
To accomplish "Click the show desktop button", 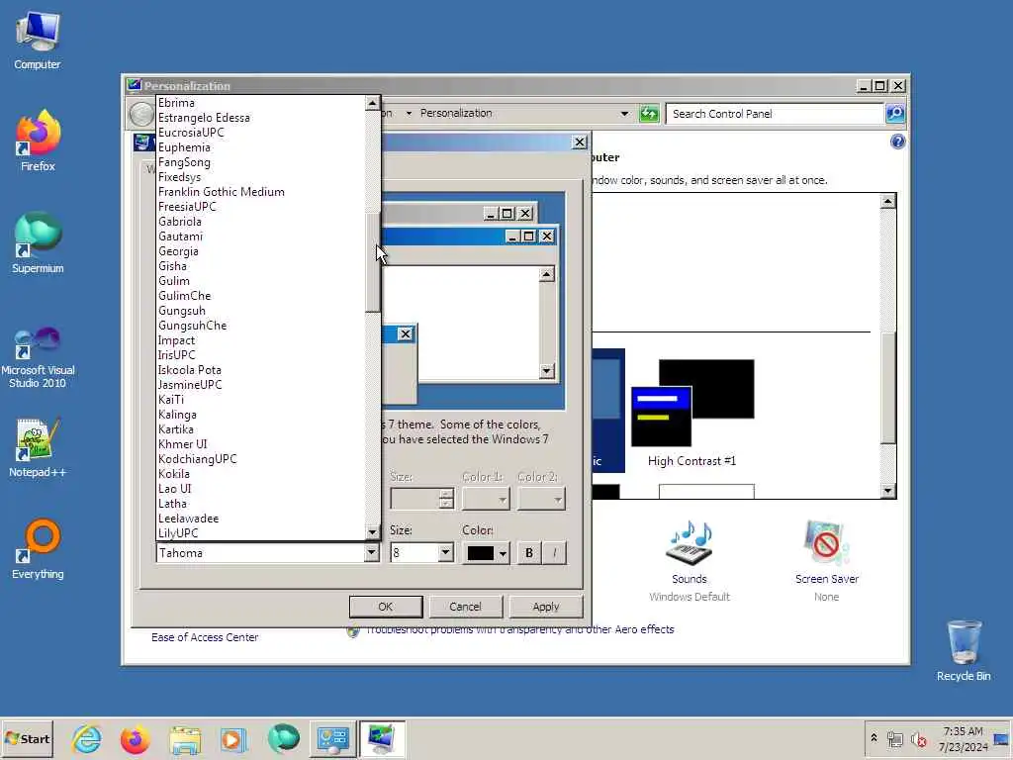I will click(x=1002, y=738).
